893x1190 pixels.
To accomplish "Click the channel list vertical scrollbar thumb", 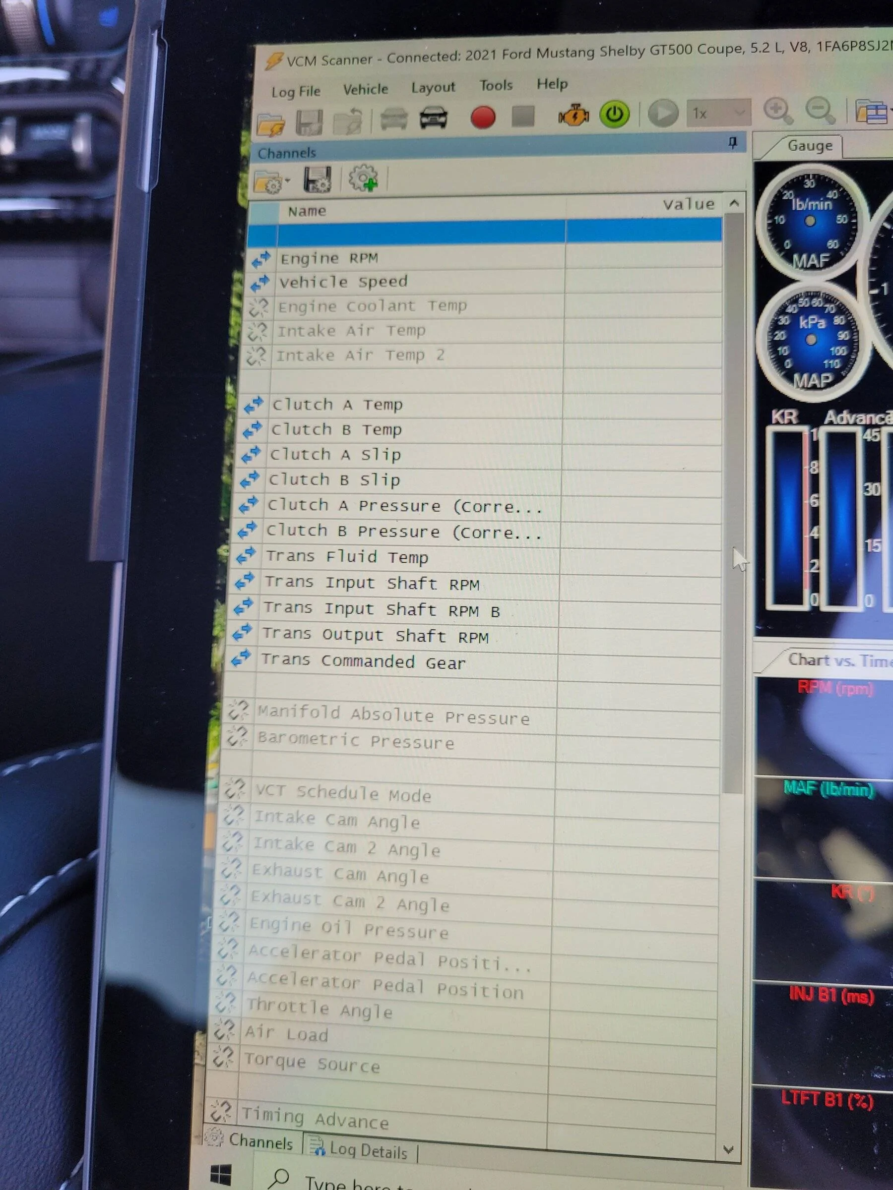I will [733, 503].
